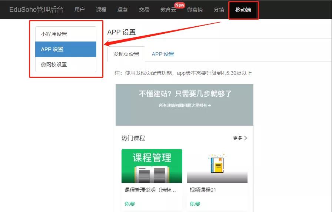Switch to the APP 设置 tab
Image resolution: width=332 pixels, height=212 pixels.
[163, 54]
